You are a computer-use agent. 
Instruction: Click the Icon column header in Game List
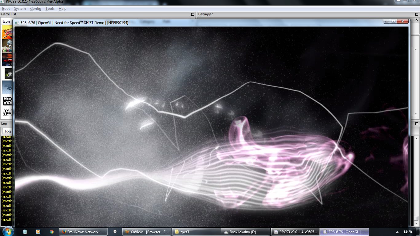(x=6, y=22)
